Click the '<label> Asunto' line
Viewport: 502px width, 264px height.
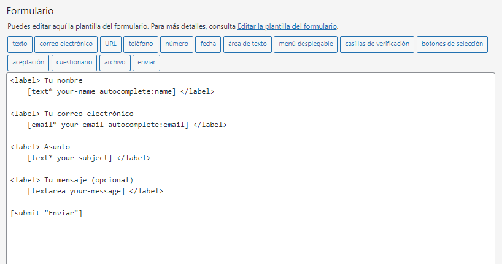coord(40,147)
